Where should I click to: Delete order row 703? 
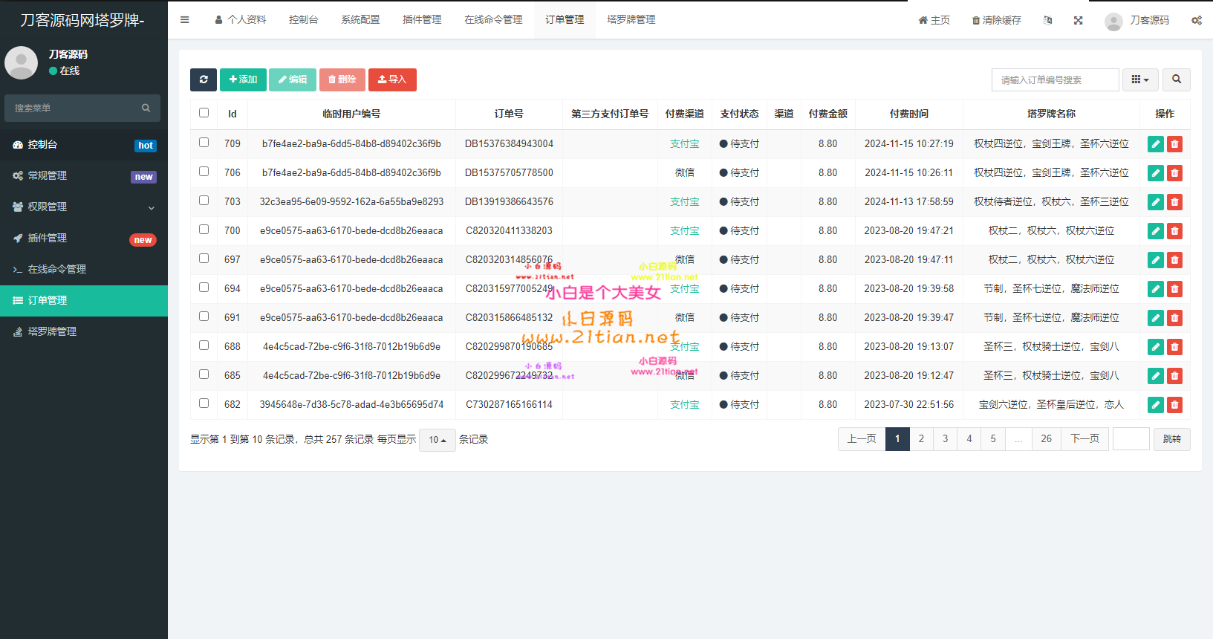[x=1174, y=202]
